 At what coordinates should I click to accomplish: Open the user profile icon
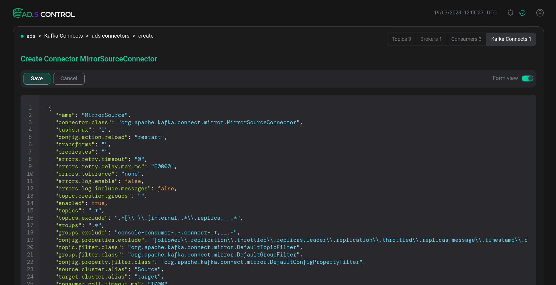pos(540,13)
